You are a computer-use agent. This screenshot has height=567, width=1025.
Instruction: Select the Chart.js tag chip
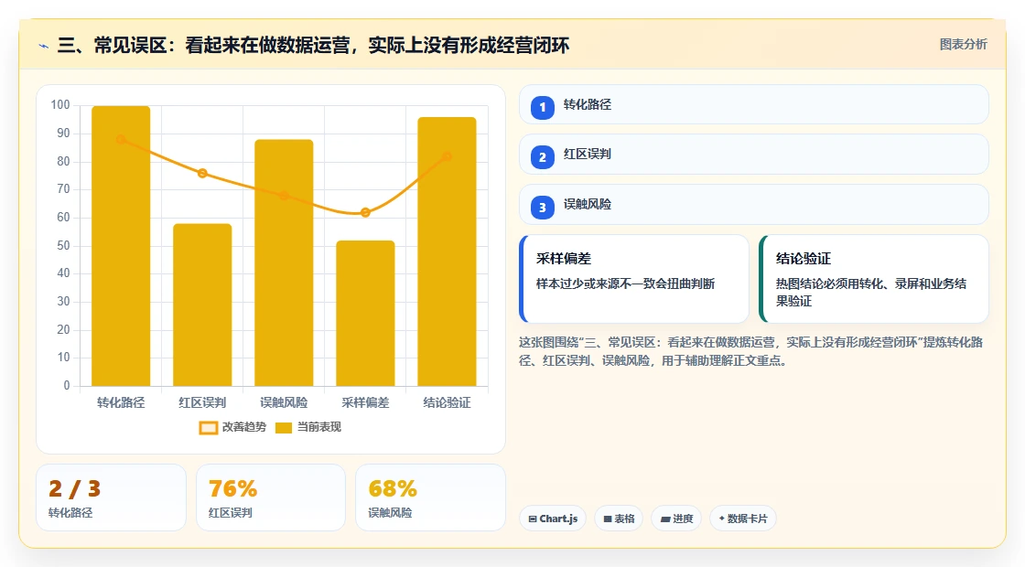tap(553, 519)
